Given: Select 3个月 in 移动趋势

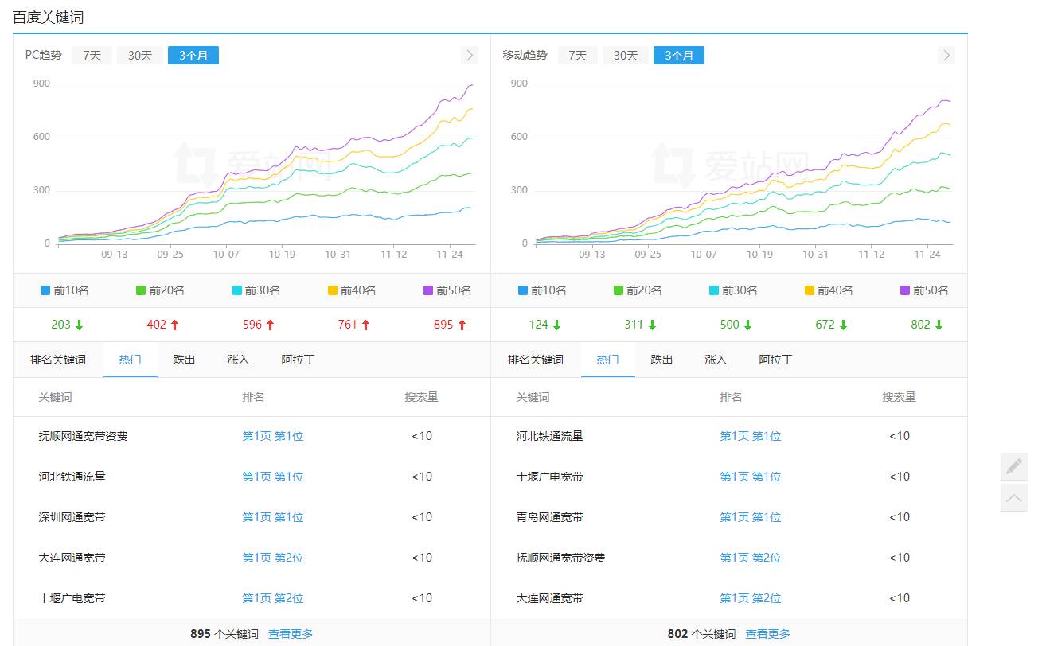Looking at the screenshot, I should tap(679, 55).
